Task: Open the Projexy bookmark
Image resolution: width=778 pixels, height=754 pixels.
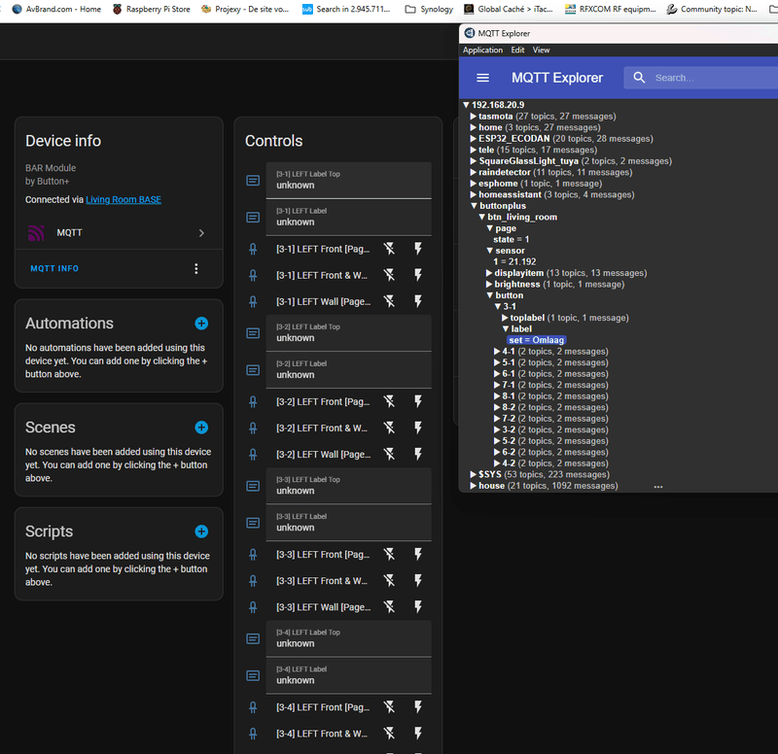Action: tap(245, 9)
